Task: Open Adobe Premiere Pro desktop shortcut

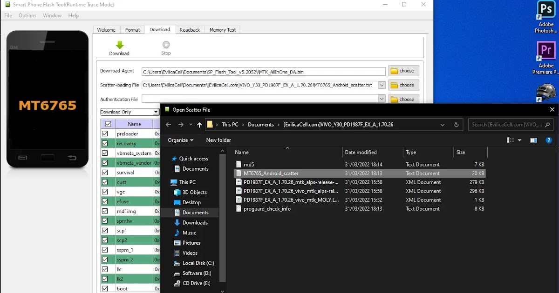Action: (546, 57)
